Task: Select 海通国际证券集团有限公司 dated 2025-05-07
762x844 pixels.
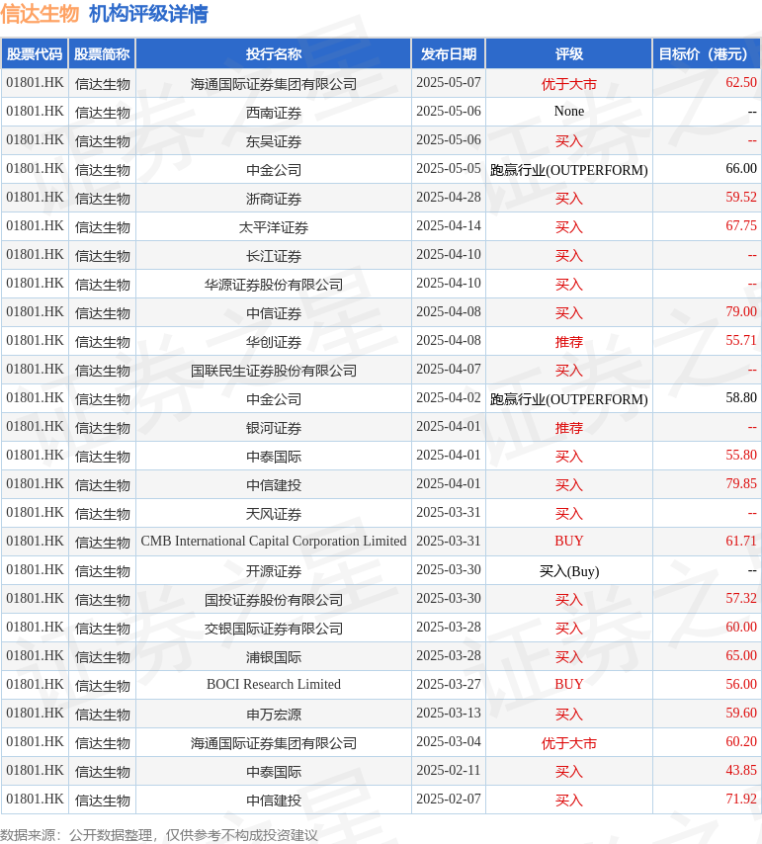Action: pyautogui.click(x=274, y=84)
